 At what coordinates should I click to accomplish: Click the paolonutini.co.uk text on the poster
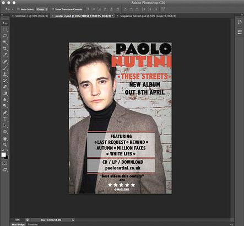coord(123,168)
